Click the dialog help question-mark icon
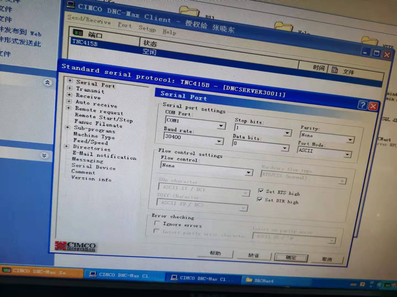This screenshot has width=397, height=297. coord(363,105)
